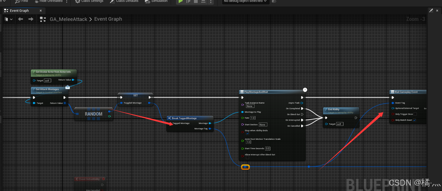Click End Ability exec output pin
Viewport: 442px width, 191px height.
click(356, 118)
